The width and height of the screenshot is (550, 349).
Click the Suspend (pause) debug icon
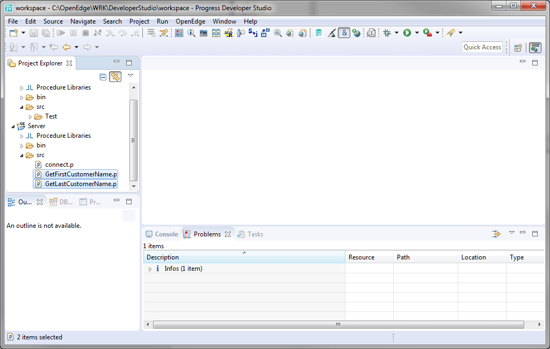[73, 33]
